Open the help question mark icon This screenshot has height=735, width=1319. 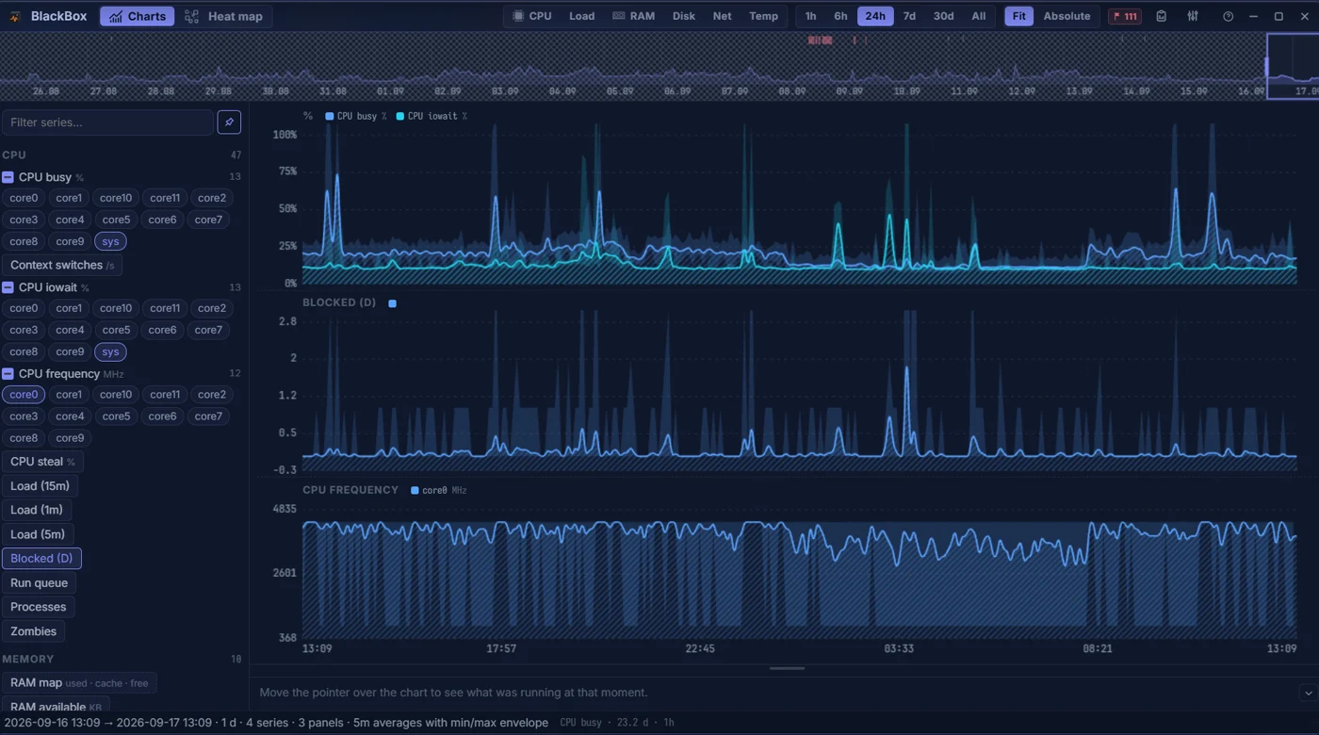(1228, 16)
